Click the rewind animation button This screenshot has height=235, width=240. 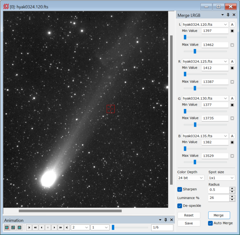[35, 228]
